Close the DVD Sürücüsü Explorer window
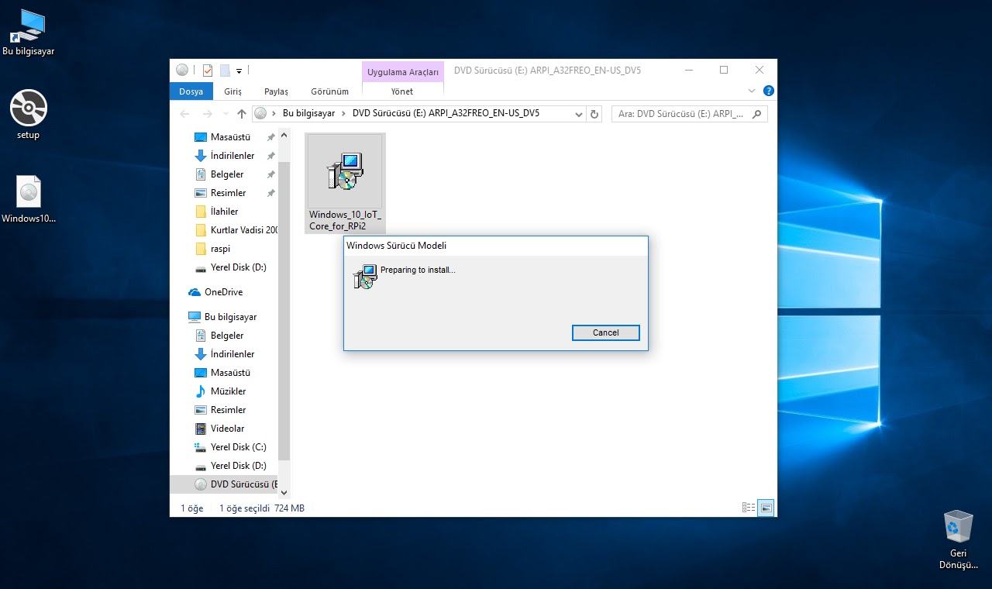 [x=759, y=70]
